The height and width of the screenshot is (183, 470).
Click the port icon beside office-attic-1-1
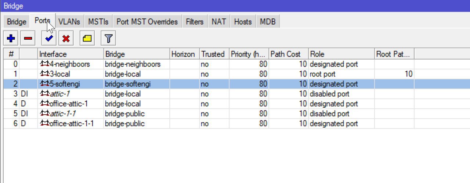tap(45, 123)
